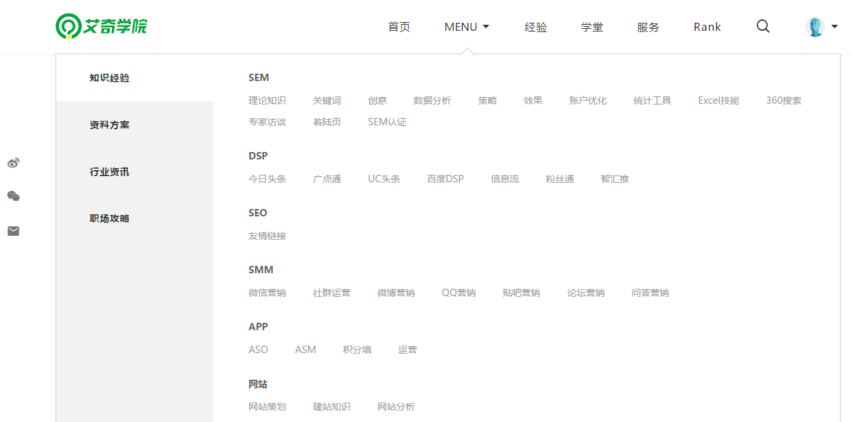Open 服务 in the top navigation
The height and width of the screenshot is (422, 852).
tap(648, 27)
